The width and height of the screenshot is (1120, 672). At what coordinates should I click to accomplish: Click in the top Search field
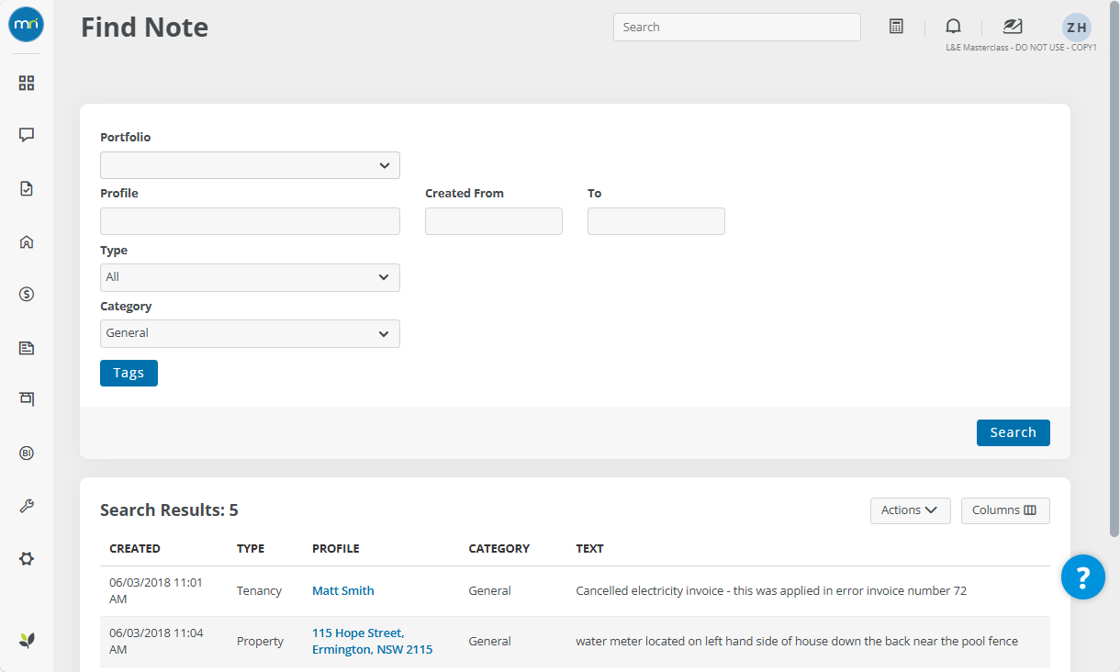point(736,27)
